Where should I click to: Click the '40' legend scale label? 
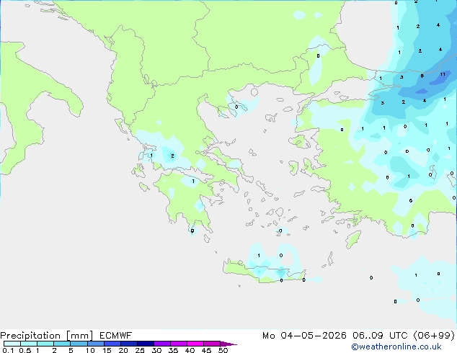point(190,350)
